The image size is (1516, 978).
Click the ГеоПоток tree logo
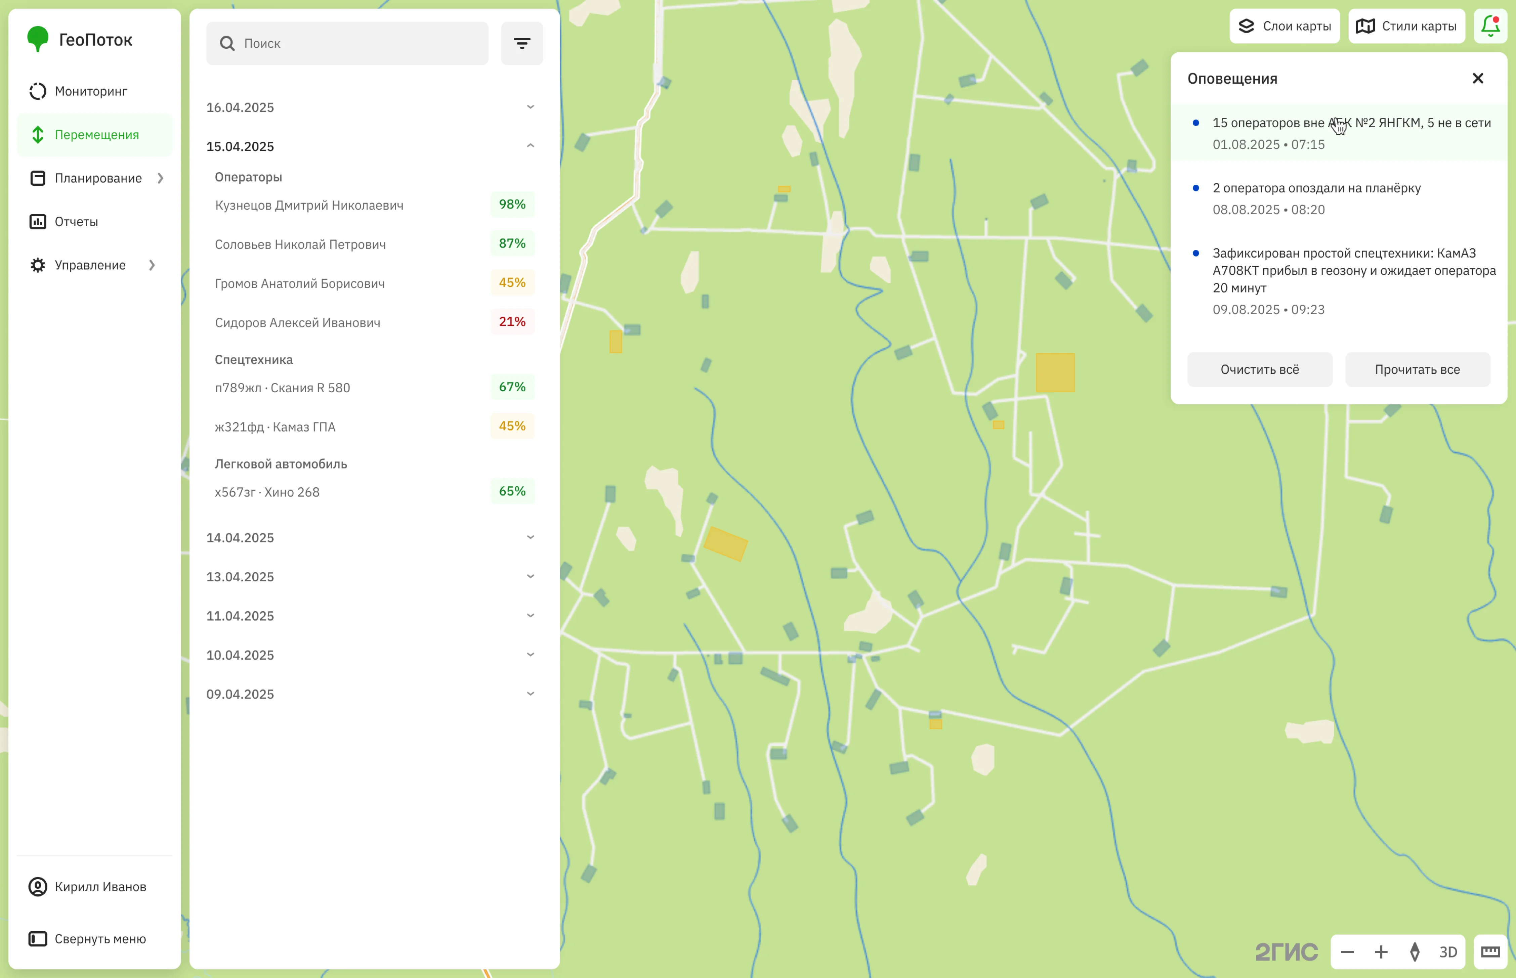pyautogui.click(x=38, y=39)
